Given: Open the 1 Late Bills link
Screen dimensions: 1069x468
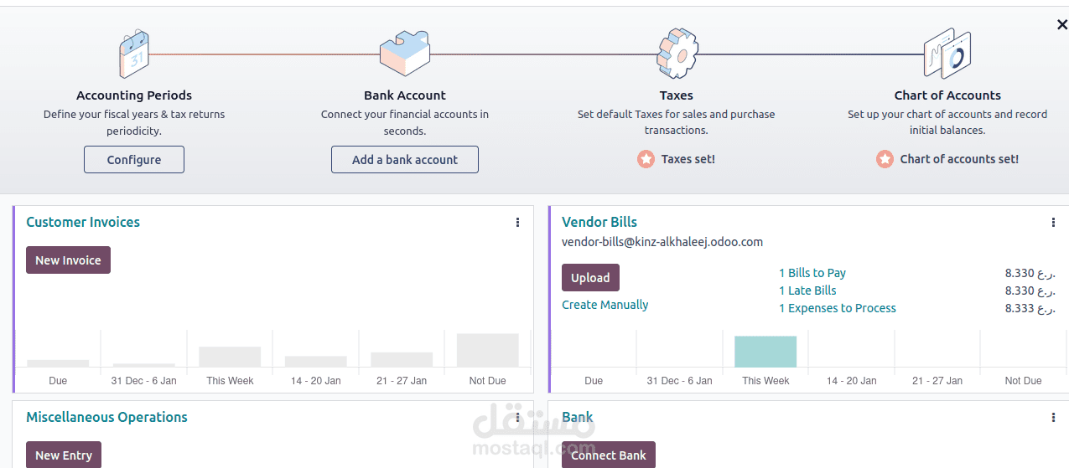Looking at the screenshot, I should (807, 291).
